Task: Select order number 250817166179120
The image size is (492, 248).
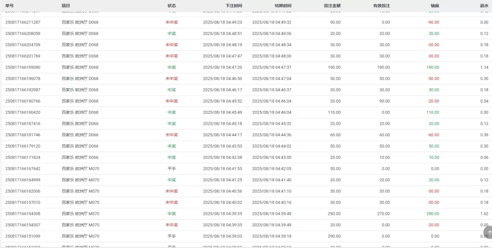Action: [x=23, y=146]
